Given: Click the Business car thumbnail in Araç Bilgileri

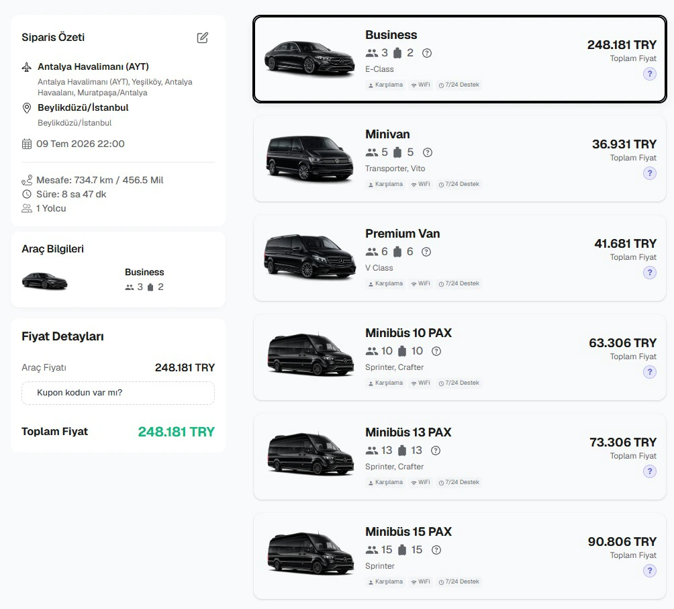Looking at the screenshot, I should [45, 281].
